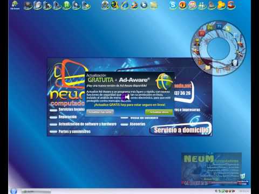Click the green Actualizar ahora button
This screenshot has height=194, width=259.
[x=159, y=112]
